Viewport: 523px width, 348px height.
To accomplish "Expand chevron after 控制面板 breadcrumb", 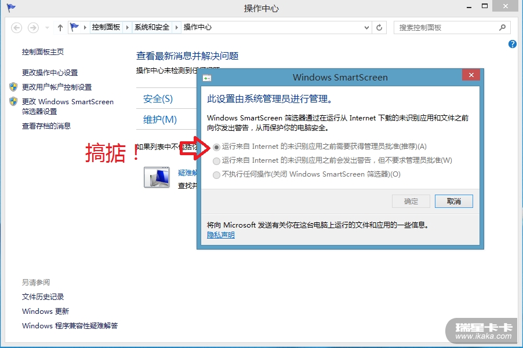I will click(128, 27).
